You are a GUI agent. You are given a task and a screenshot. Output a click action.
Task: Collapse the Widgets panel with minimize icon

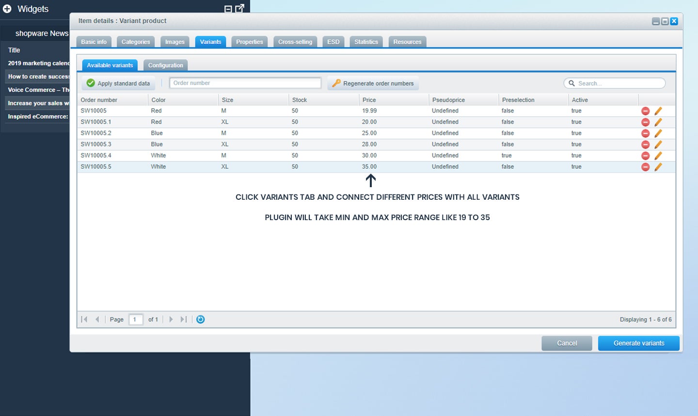[x=228, y=9]
